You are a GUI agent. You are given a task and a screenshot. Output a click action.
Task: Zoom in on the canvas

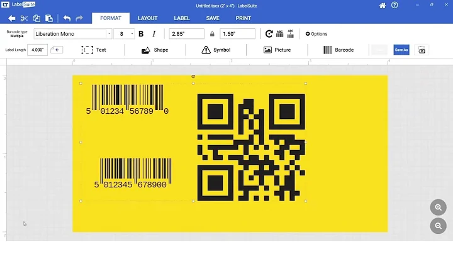(439, 207)
